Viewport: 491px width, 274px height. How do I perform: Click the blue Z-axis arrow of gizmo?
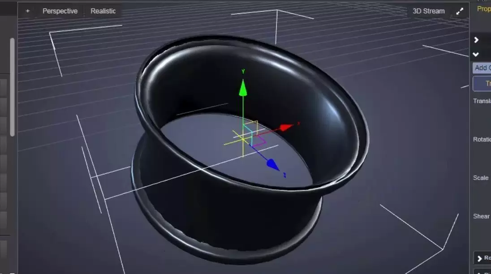(x=273, y=165)
